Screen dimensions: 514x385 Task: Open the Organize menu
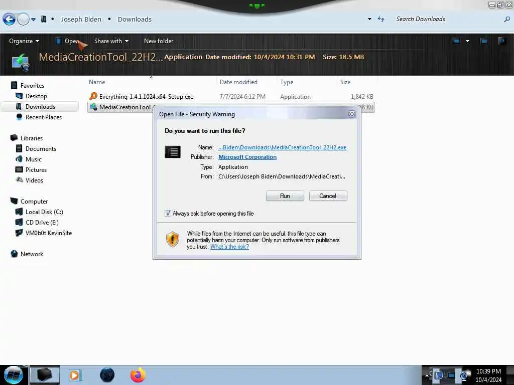(x=24, y=41)
